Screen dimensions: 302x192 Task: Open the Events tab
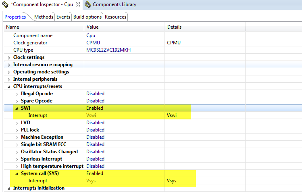pos(63,17)
